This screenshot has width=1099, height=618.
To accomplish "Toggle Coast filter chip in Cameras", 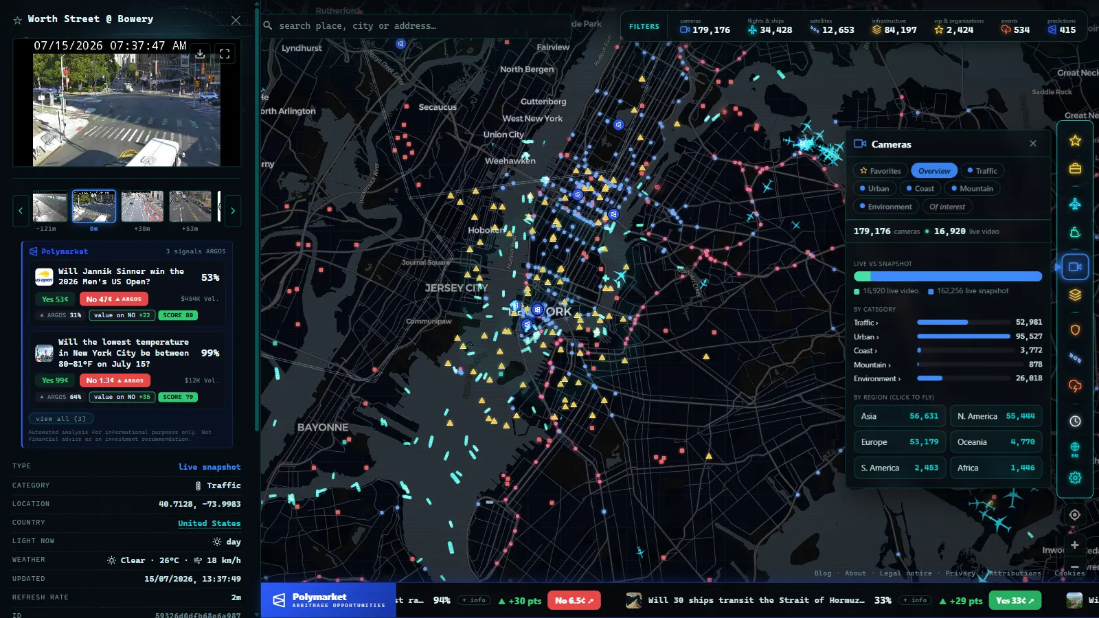I will click(920, 188).
